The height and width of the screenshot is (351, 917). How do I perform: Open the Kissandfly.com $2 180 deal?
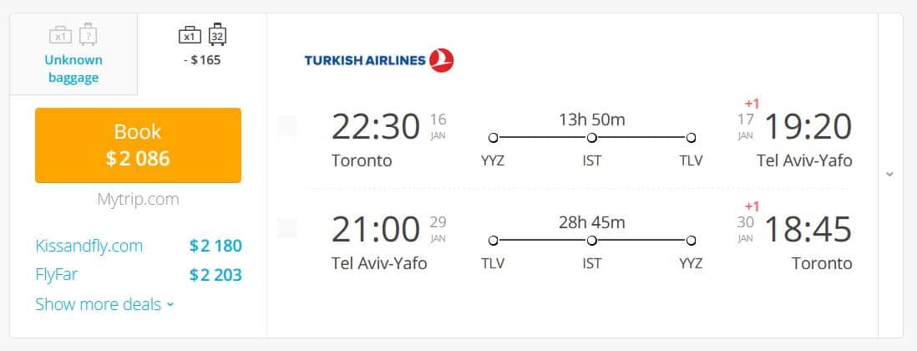(x=139, y=246)
